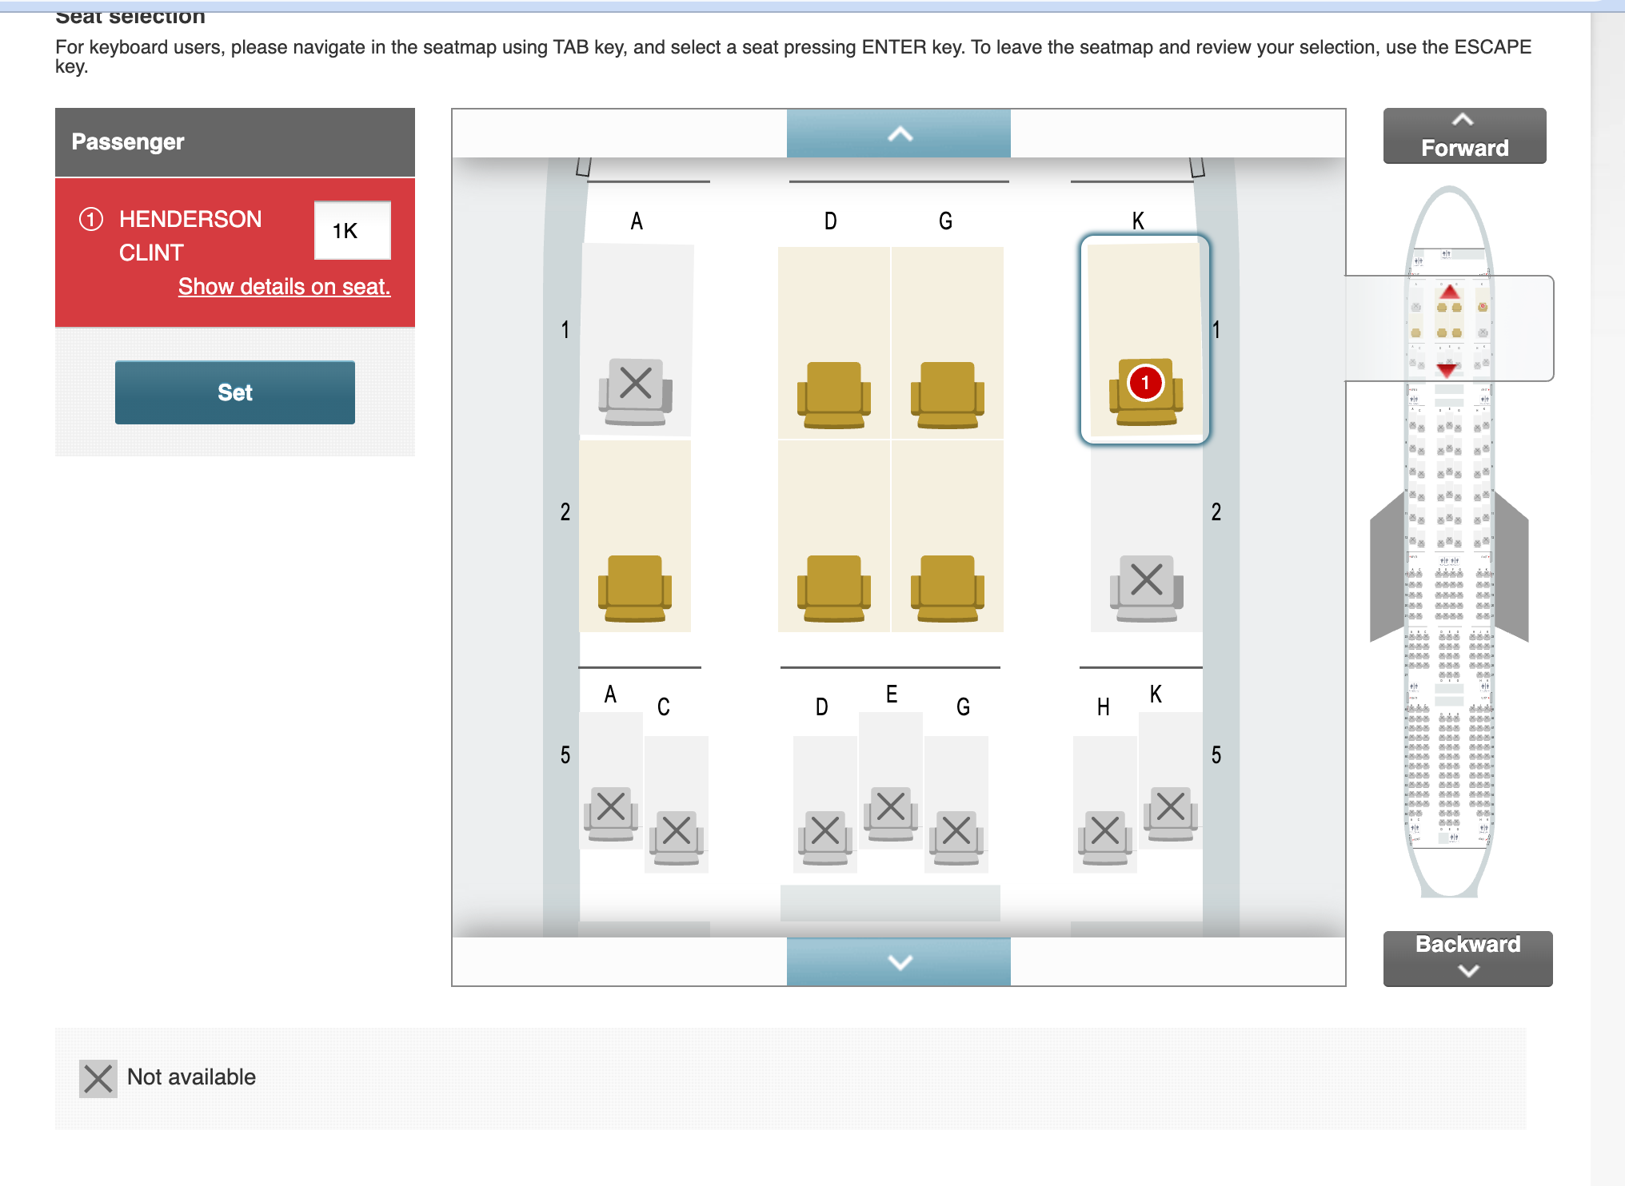Screen dimensions: 1625x1186
Task: Click the unavailable seat 1A
Action: 636,386
